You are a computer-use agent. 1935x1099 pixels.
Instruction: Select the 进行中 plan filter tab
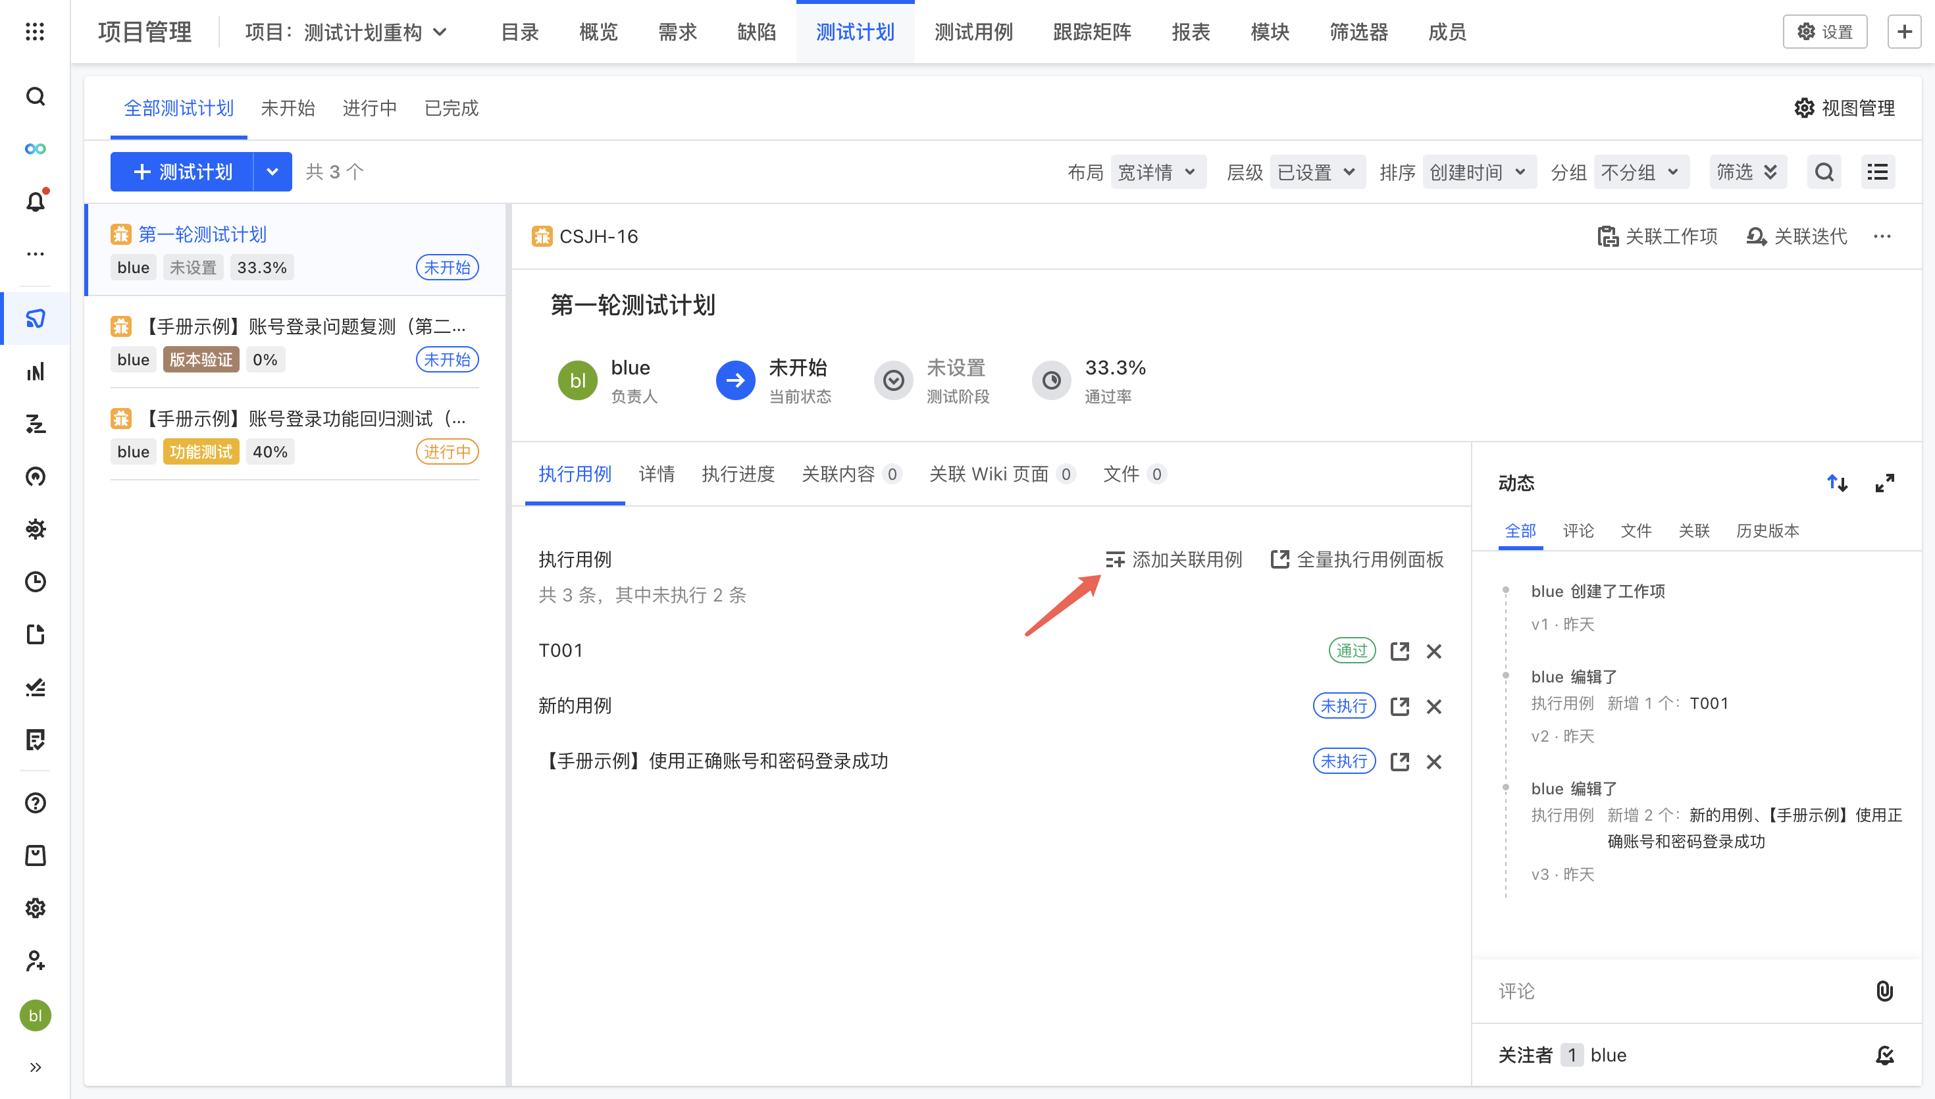click(x=369, y=108)
